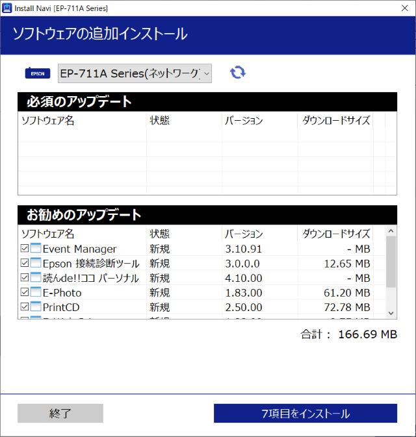
Task: Click the 合計 166.69 MB total
Action: click(x=349, y=334)
